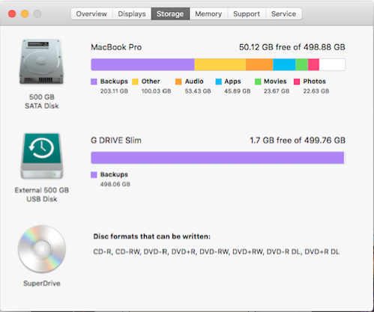Viewport: 374px width, 312px height.
Task: Switch to the Service tab
Action: click(x=284, y=13)
